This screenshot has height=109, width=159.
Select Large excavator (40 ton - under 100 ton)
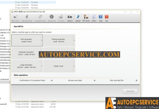[26, 66]
